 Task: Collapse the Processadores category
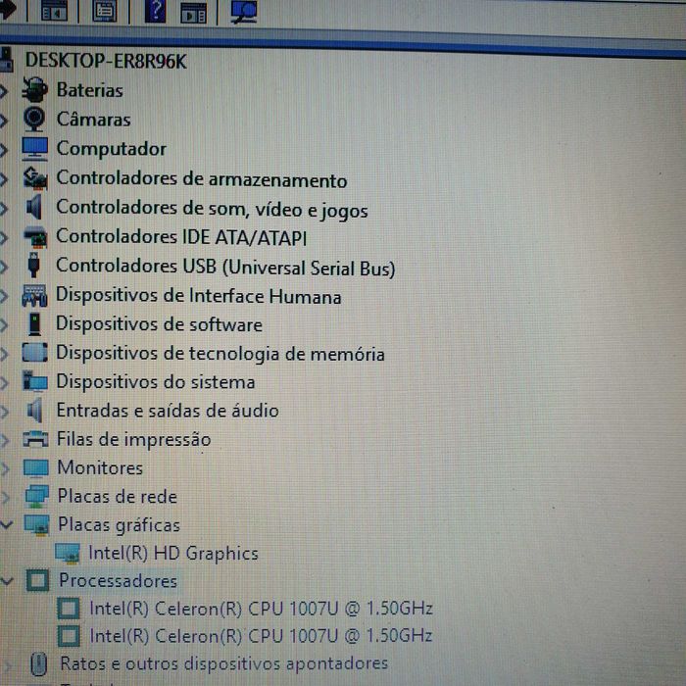[x=7, y=581]
